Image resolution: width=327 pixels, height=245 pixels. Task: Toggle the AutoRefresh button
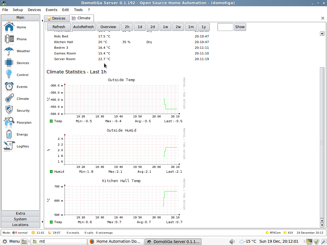pyautogui.click(x=83, y=27)
